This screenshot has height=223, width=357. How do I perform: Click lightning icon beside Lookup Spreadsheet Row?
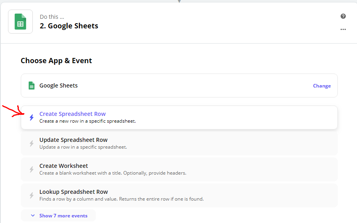pyautogui.click(x=32, y=195)
